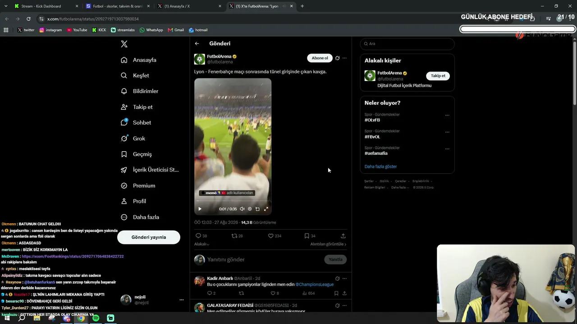Open a new browser tab

[302, 6]
